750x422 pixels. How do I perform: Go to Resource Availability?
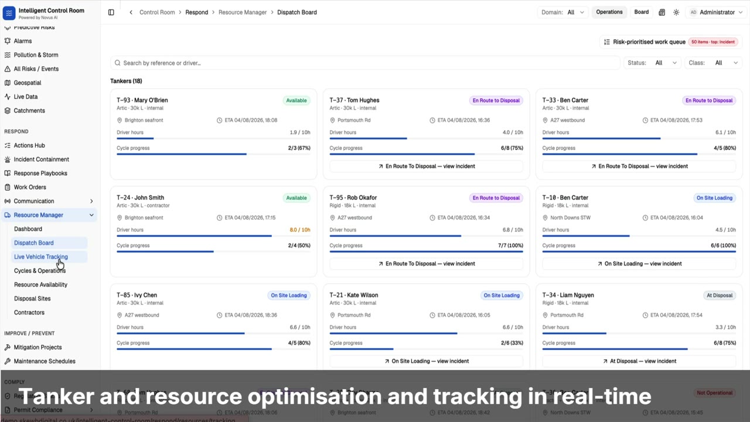point(40,285)
